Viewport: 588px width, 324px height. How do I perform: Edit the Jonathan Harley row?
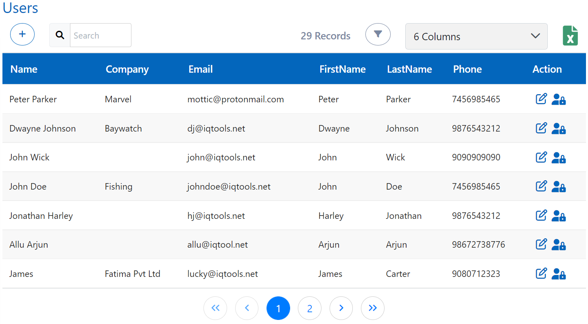(541, 216)
